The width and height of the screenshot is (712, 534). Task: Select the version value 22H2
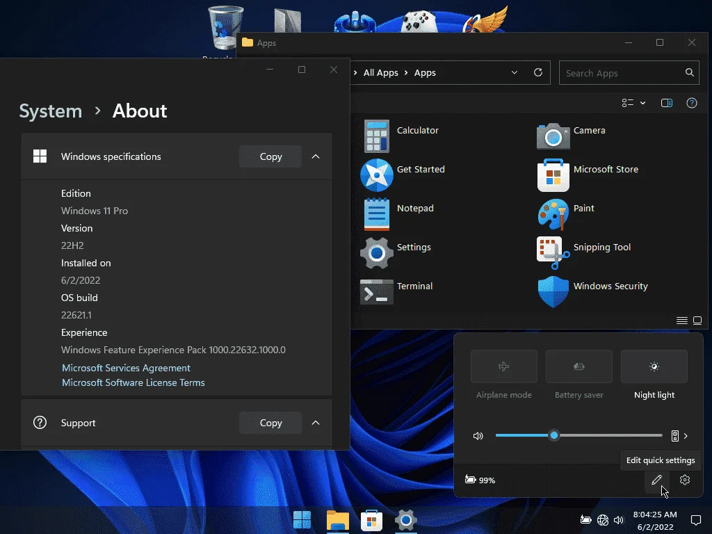click(72, 245)
